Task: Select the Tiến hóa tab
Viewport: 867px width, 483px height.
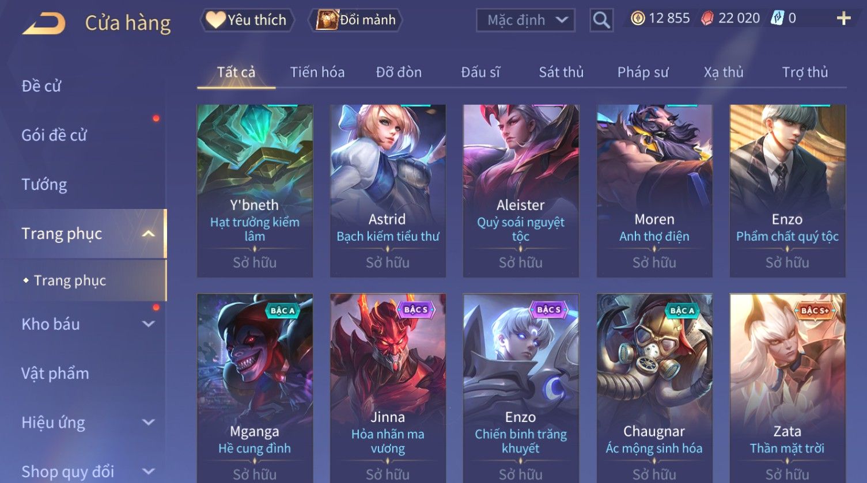Action: tap(317, 72)
